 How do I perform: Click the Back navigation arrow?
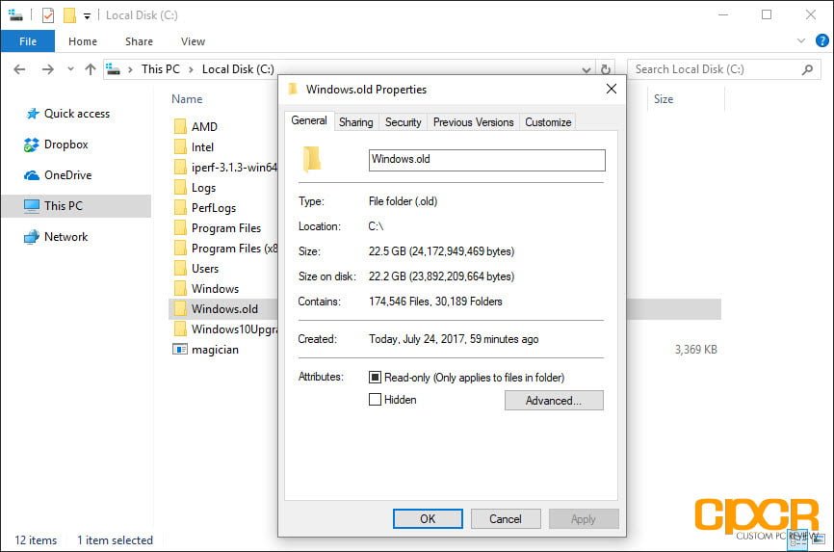coord(19,69)
